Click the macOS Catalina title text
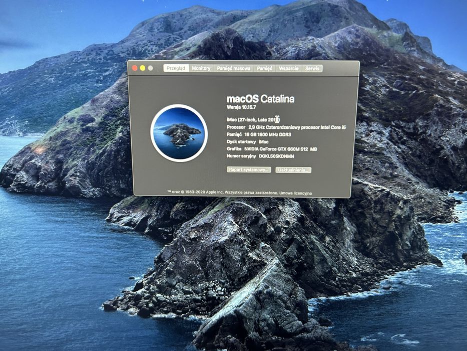This screenshot has width=467, height=351. (260, 99)
